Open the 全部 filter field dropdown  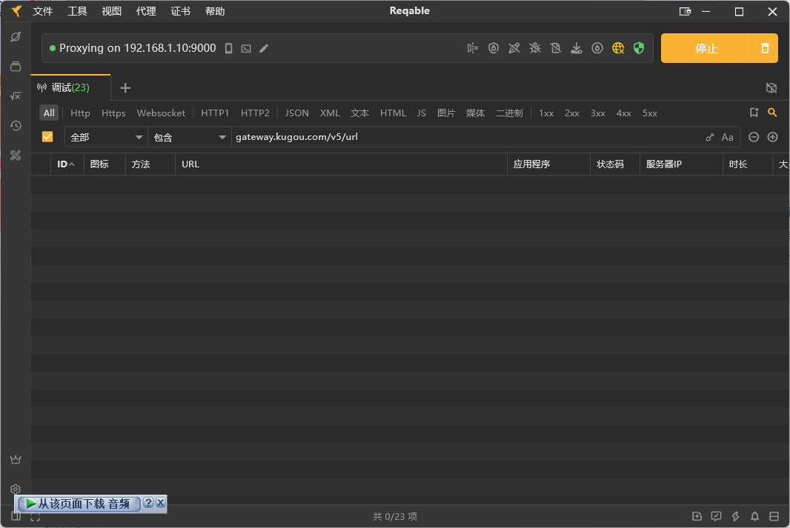click(x=106, y=137)
